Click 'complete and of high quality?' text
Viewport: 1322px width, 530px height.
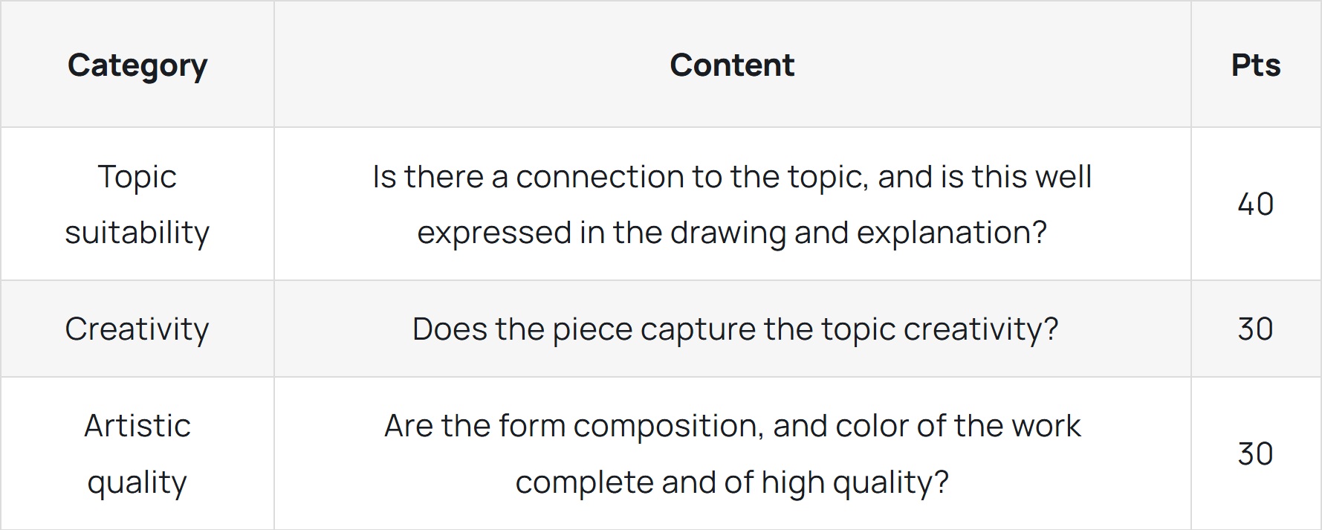(732, 482)
